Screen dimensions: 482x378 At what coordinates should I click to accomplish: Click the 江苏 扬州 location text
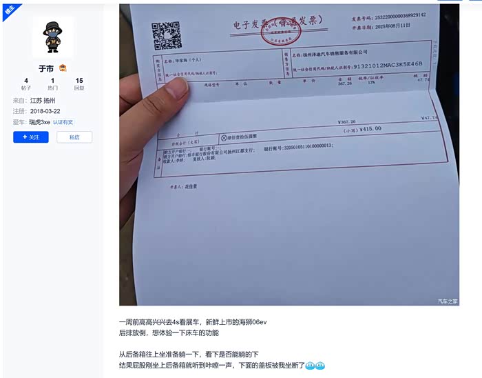(43, 101)
